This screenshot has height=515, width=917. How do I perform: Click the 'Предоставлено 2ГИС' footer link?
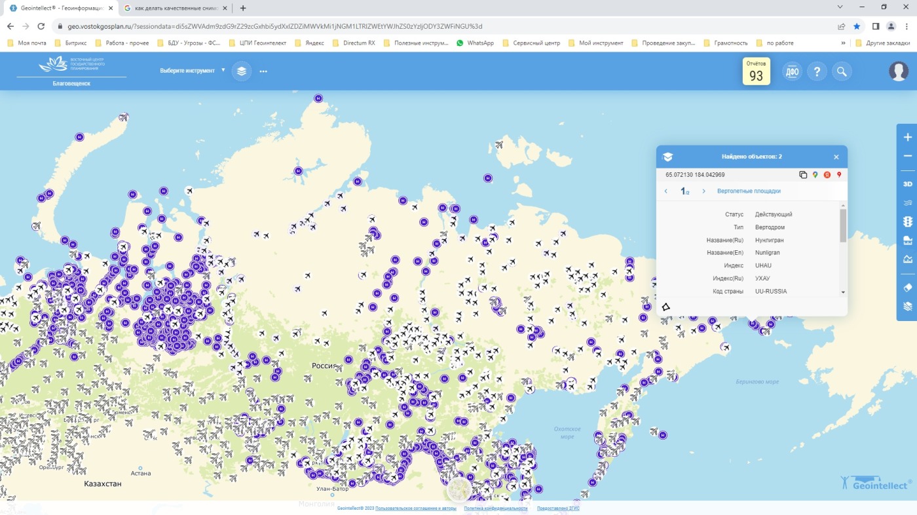[x=558, y=508]
